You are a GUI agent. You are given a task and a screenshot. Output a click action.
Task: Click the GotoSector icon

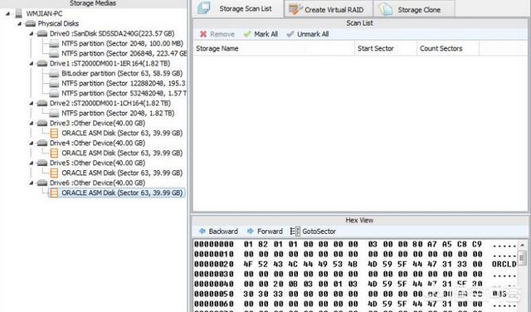click(295, 232)
